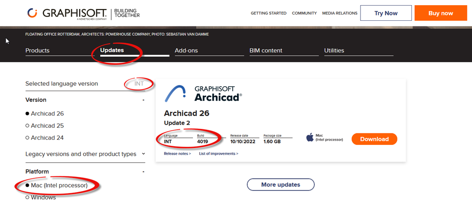Select the Archicad 26 version option
The width and height of the screenshot is (472, 217).
pyautogui.click(x=44, y=114)
